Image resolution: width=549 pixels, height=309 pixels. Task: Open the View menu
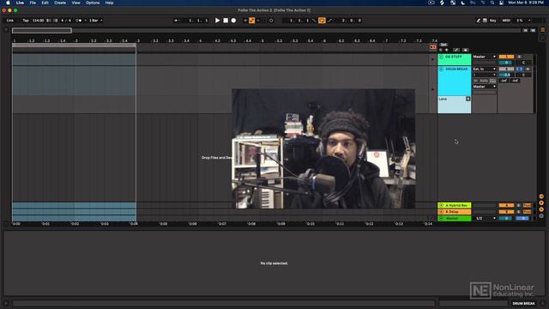(x=75, y=3)
